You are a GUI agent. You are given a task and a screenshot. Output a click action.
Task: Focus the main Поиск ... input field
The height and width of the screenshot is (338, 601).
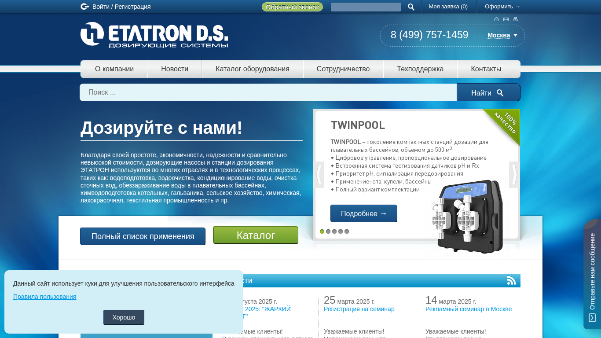click(268, 92)
